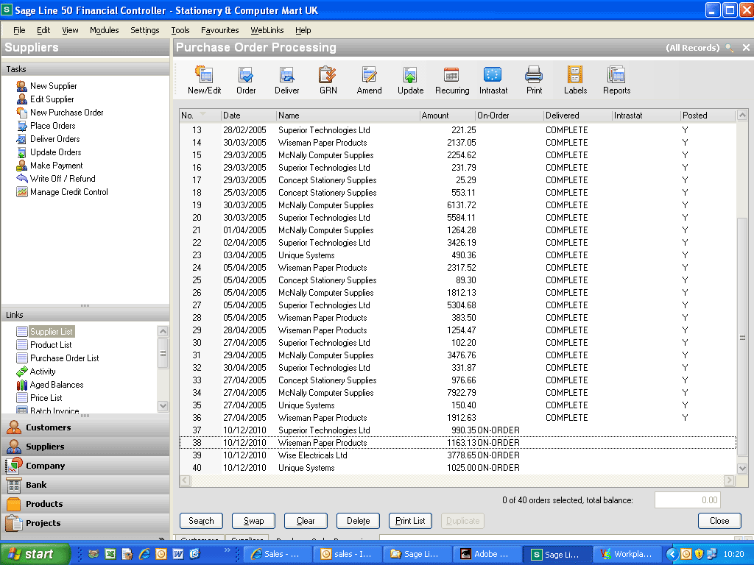This screenshot has width=754, height=565.
Task: Select order 37 Superior Technologies Ltd row
Action: point(457,430)
